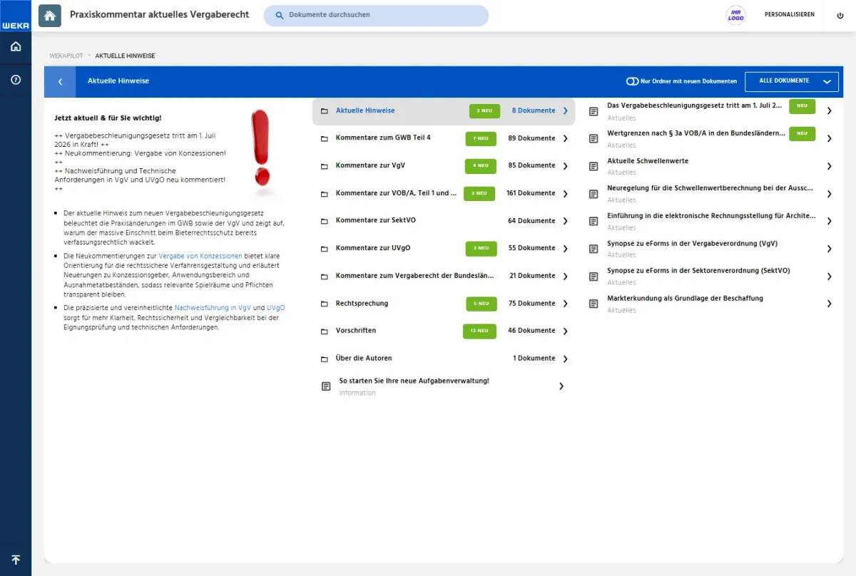Click '75 Dokumente' count for Rechtsprechung
Screen dimensions: 856x576
pos(531,304)
